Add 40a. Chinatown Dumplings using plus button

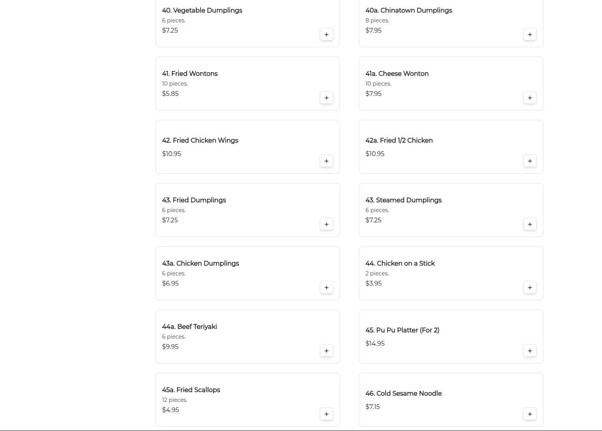tap(530, 35)
